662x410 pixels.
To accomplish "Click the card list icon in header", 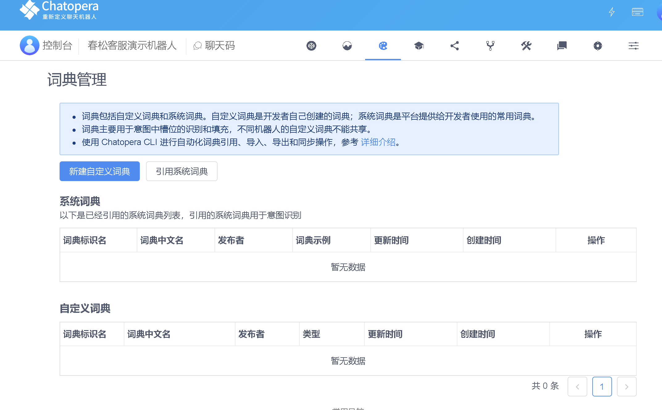I will pyautogui.click(x=637, y=12).
